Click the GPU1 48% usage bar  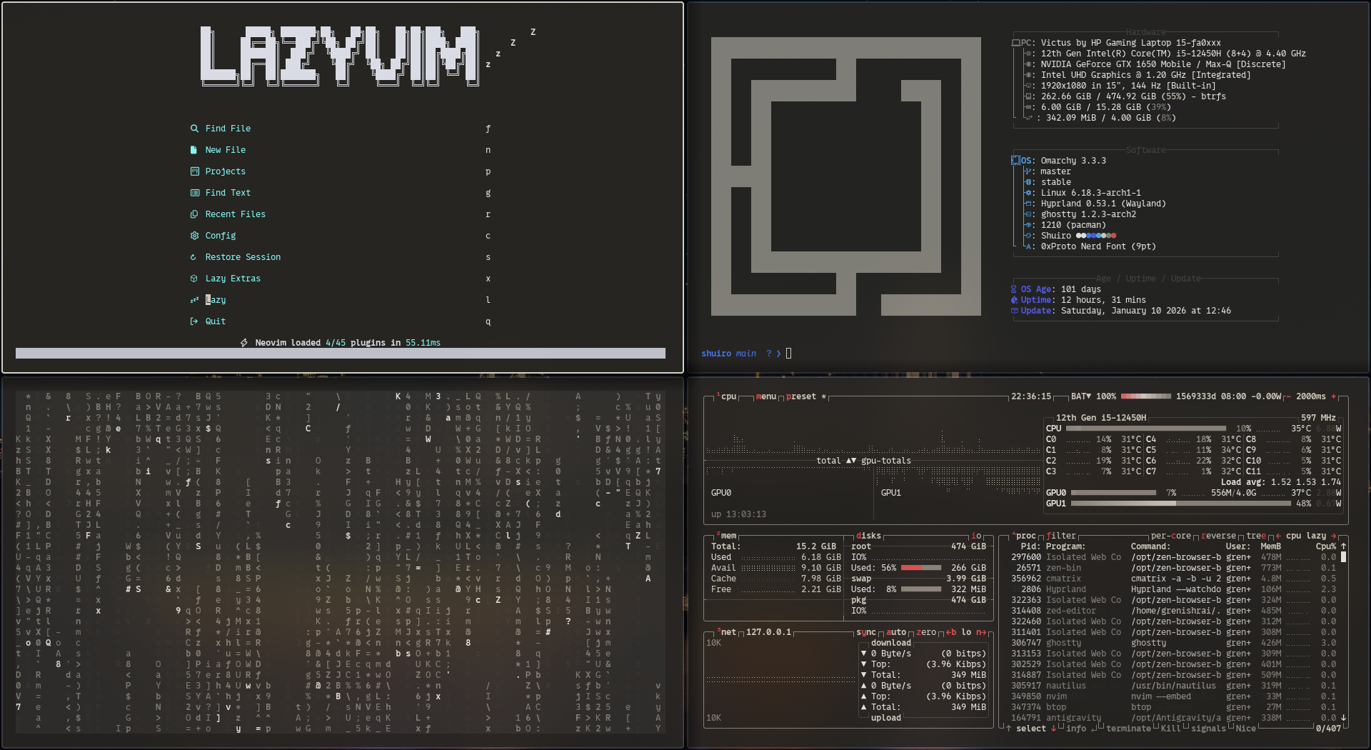1181,504
